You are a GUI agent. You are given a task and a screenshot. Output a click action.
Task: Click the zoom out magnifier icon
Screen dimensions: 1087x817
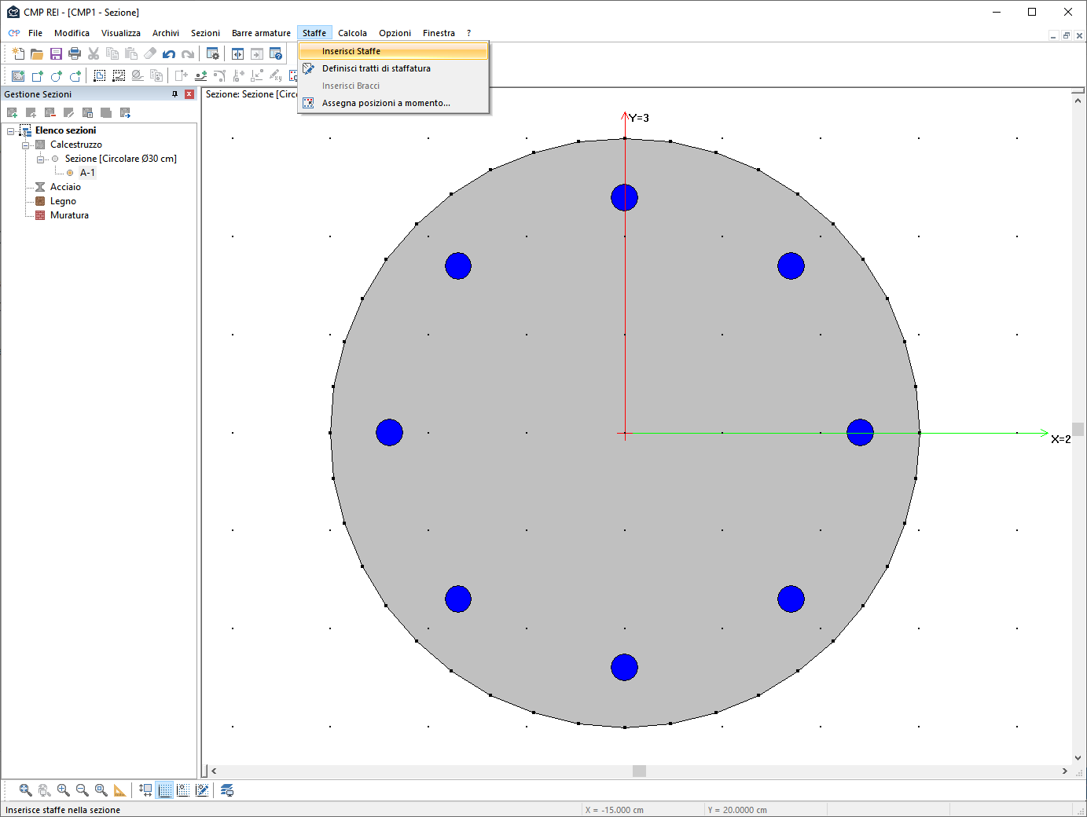[83, 790]
